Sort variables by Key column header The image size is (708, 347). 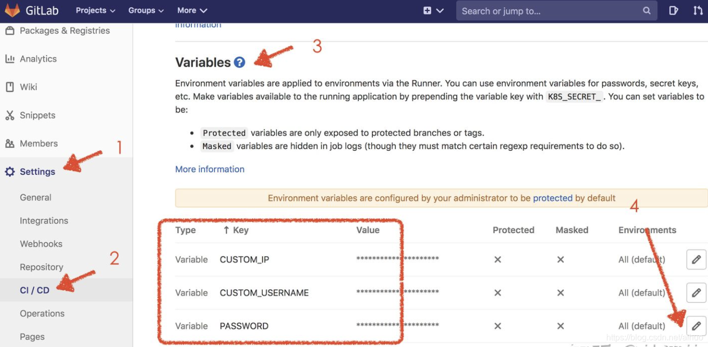(x=236, y=230)
